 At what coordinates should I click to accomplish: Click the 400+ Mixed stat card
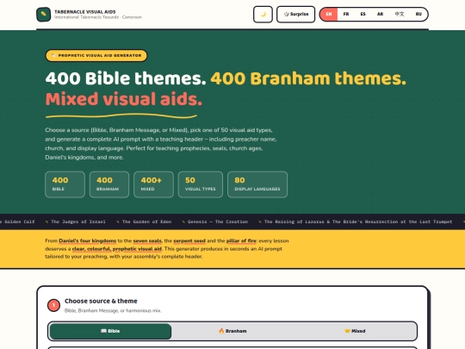click(x=153, y=184)
